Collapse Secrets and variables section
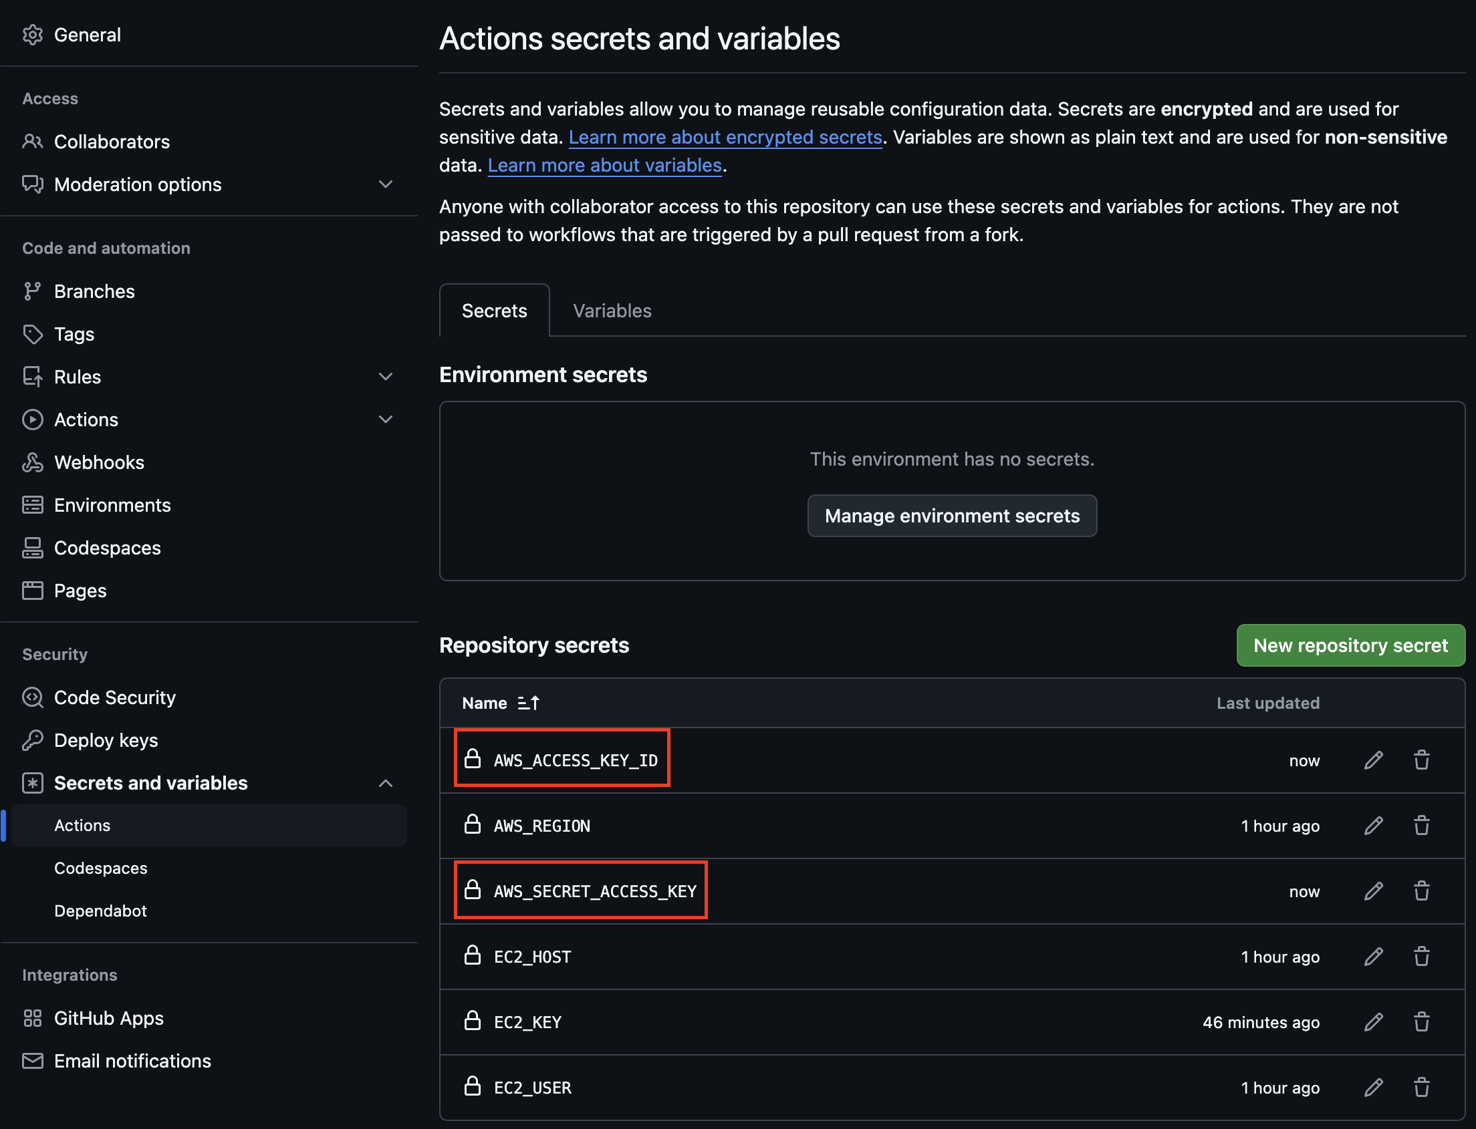The width and height of the screenshot is (1476, 1129). (x=385, y=783)
